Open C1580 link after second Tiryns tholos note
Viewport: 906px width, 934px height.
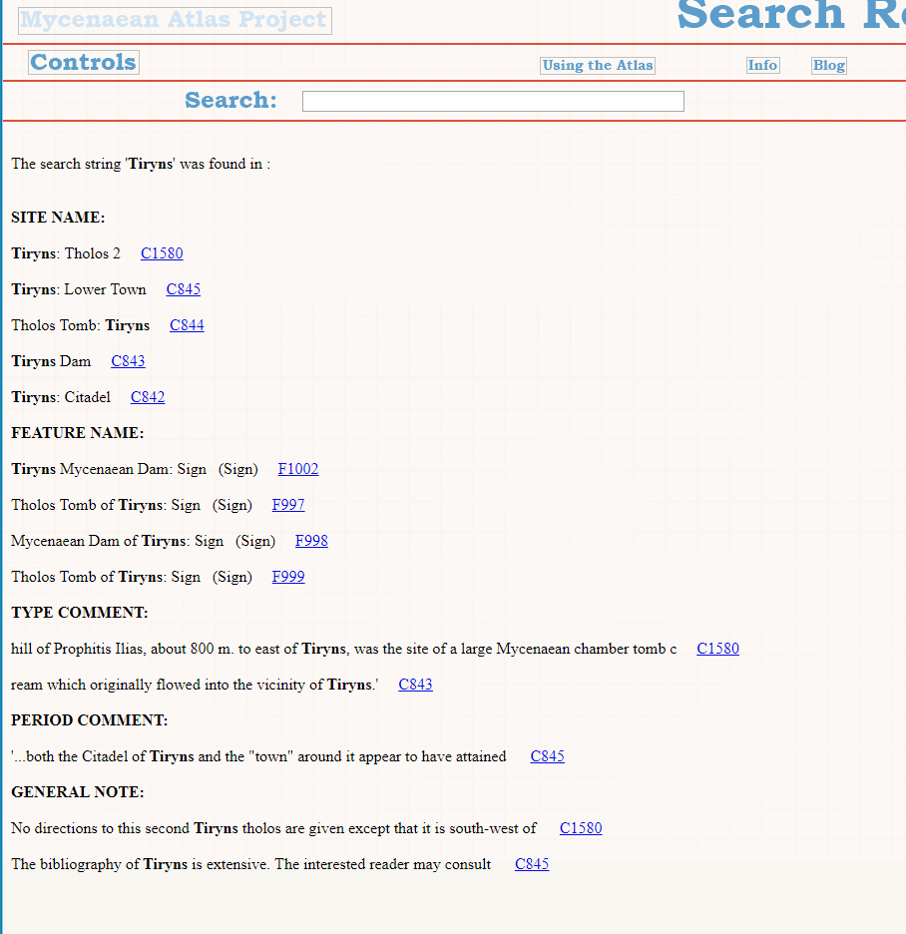pyautogui.click(x=581, y=828)
